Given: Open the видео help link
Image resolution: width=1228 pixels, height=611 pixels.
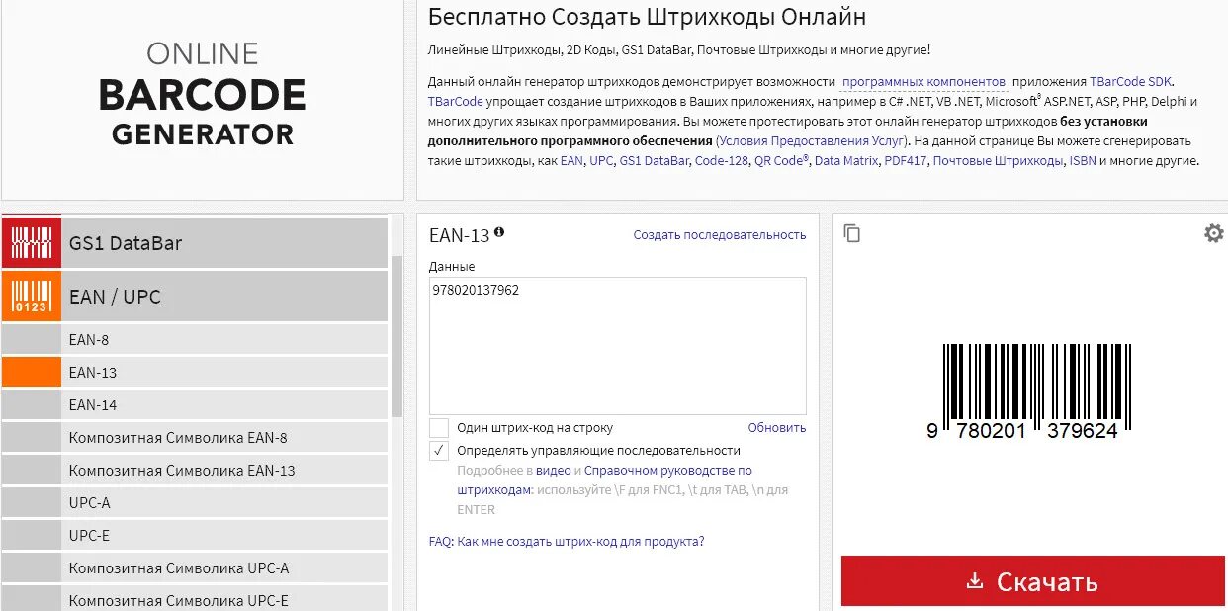Looking at the screenshot, I should [x=554, y=471].
